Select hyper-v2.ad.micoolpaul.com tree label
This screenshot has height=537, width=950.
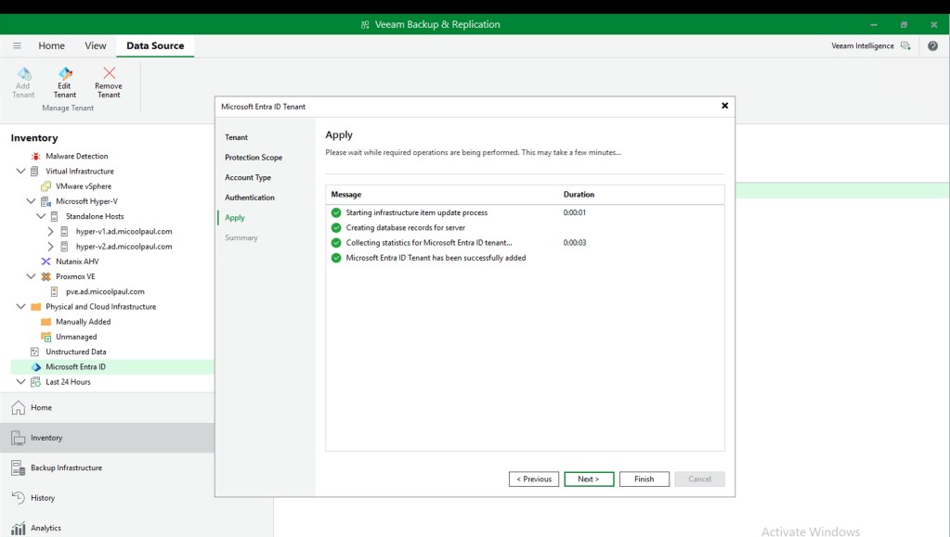pyautogui.click(x=124, y=247)
